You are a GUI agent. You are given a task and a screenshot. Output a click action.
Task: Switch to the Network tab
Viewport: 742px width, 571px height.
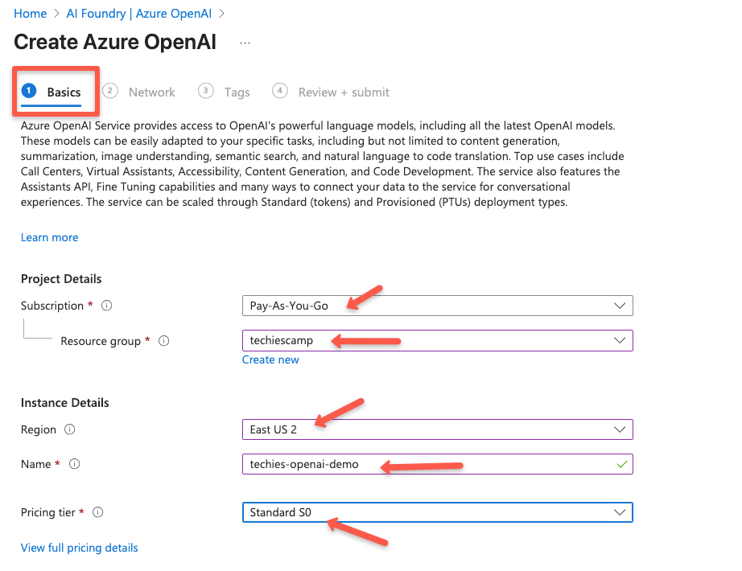[x=151, y=92]
